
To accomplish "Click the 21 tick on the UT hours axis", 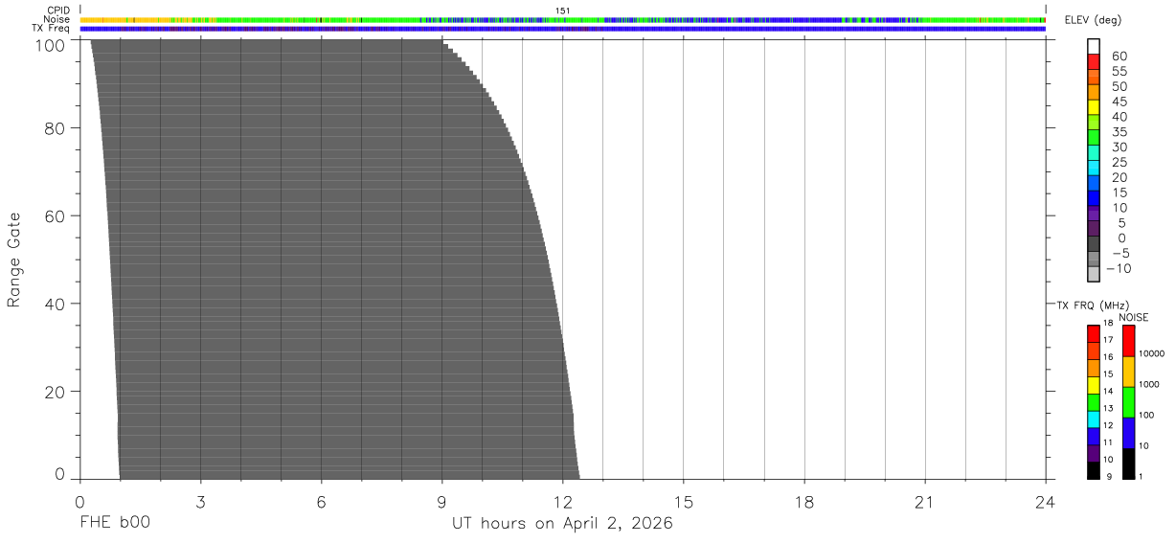I will pos(924,502).
